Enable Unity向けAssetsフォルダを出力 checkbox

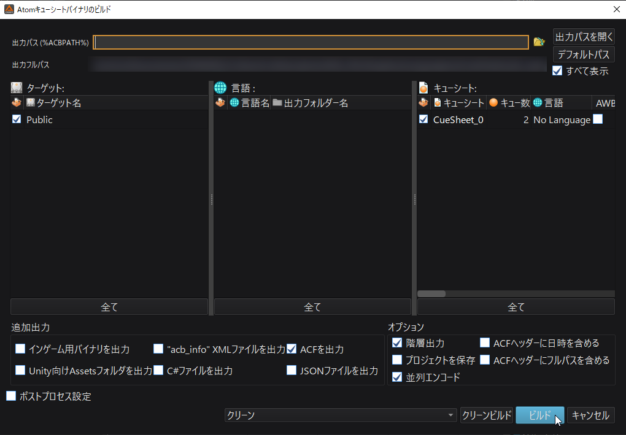[20, 371]
